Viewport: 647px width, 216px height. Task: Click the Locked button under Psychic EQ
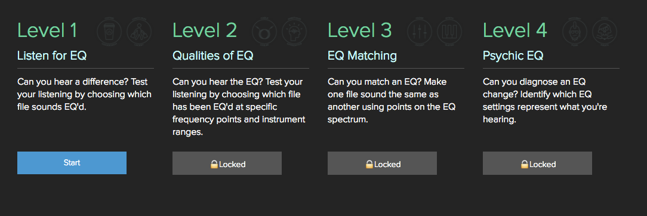point(537,163)
